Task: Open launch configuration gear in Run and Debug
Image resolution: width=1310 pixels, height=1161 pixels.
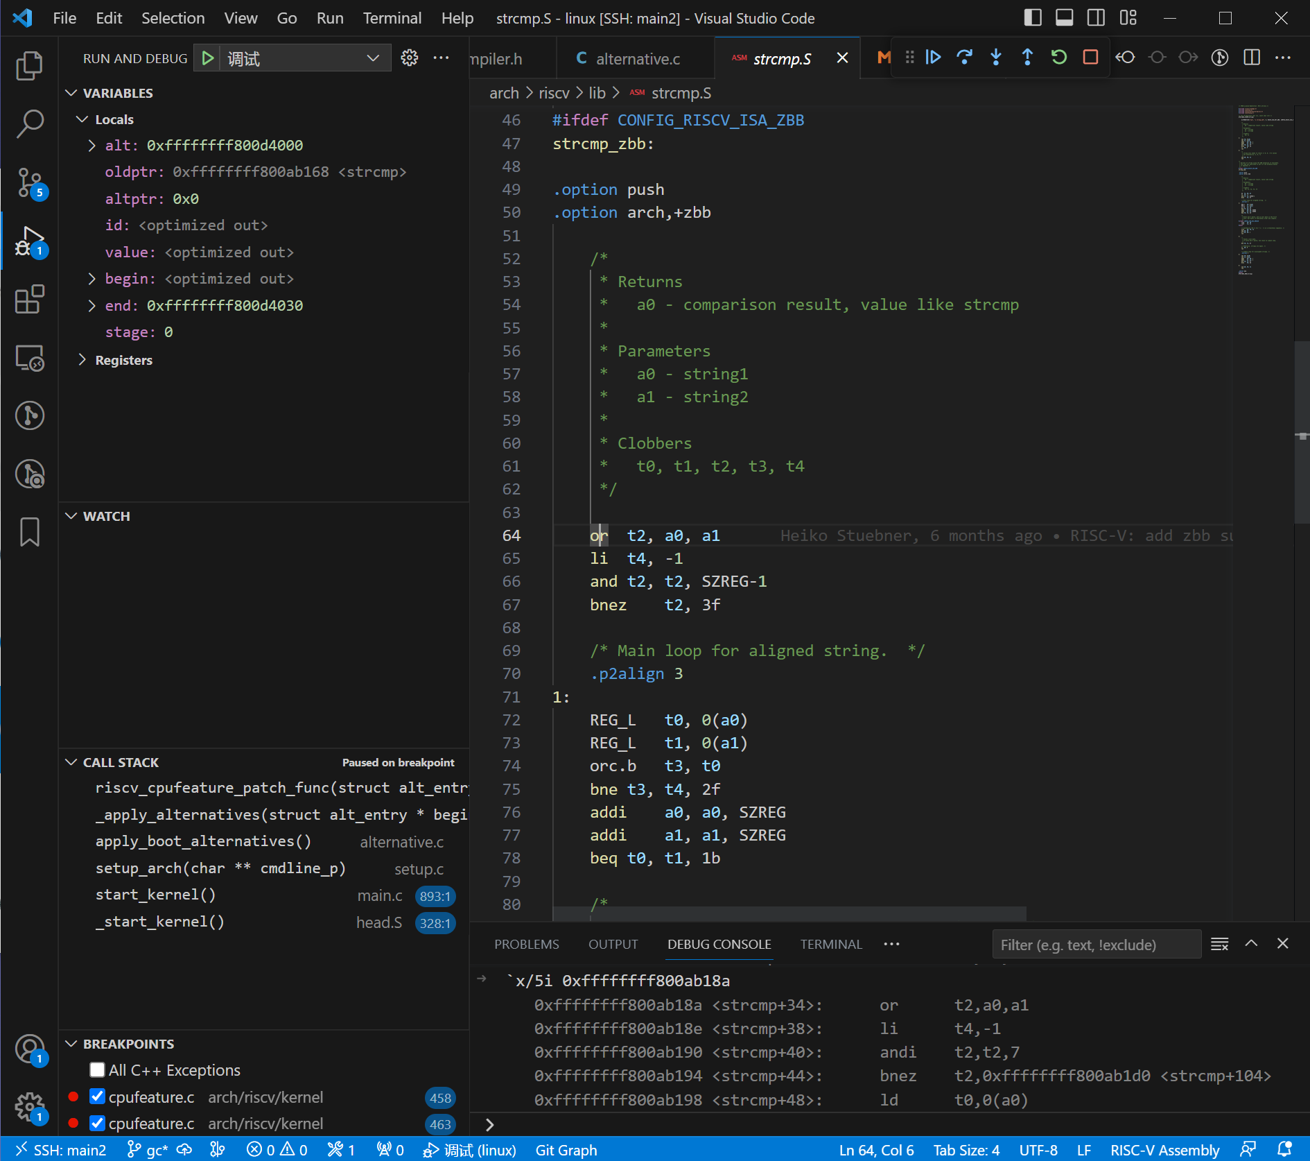Action: [410, 58]
